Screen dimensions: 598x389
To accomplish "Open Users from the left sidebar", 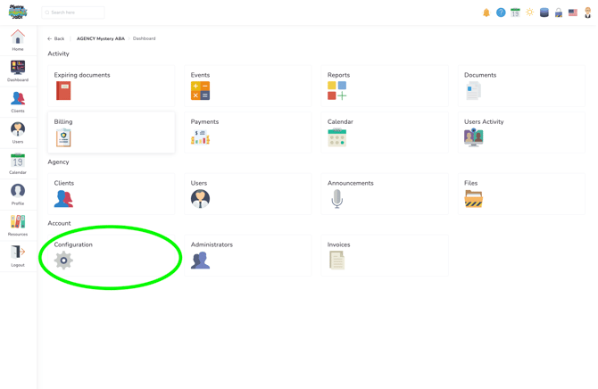I will (x=18, y=133).
